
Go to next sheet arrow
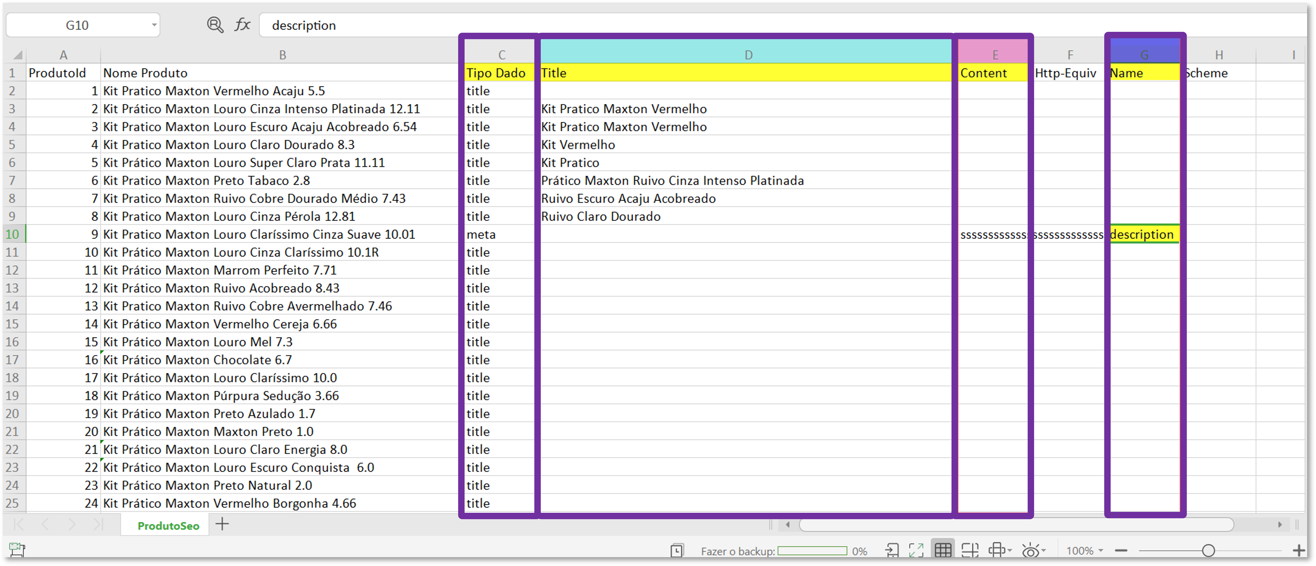[x=72, y=524]
